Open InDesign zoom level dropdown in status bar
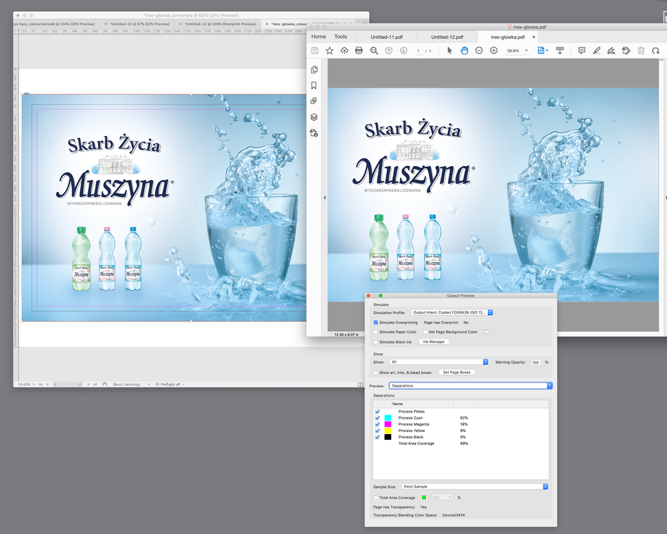The image size is (667, 534). [33, 384]
